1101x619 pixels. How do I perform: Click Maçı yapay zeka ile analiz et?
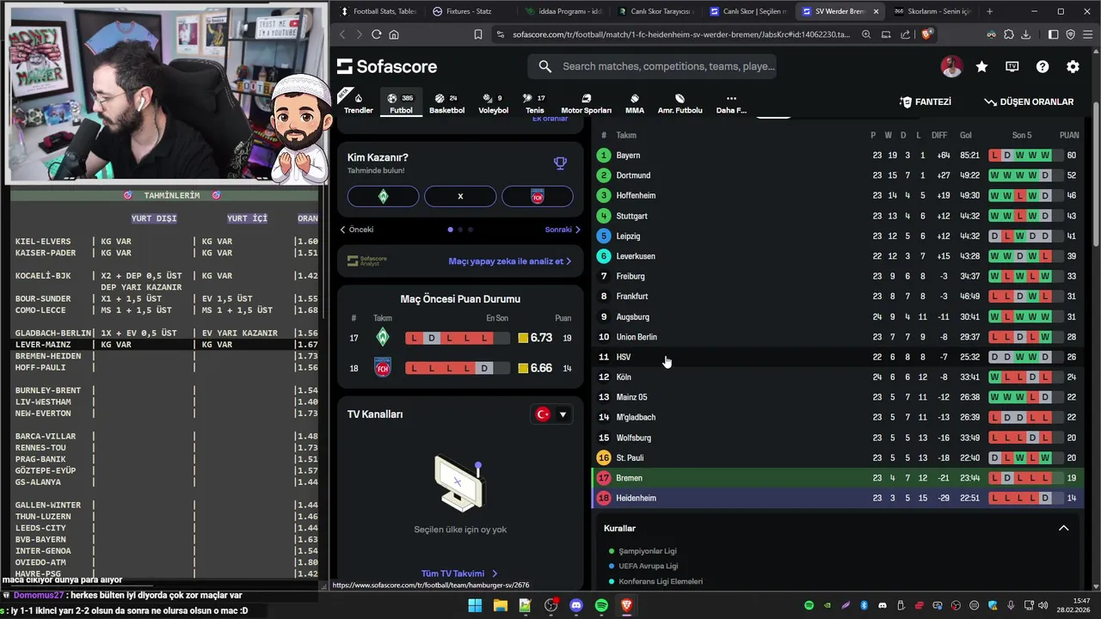[509, 261]
